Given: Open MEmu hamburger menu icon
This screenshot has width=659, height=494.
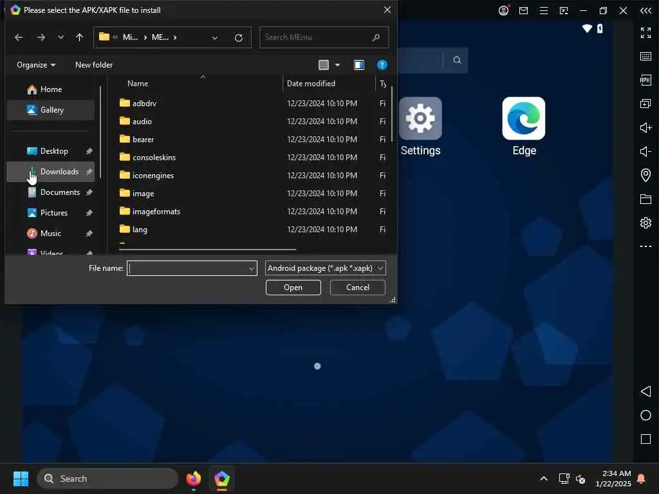Looking at the screenshot, I should [543, 10].
